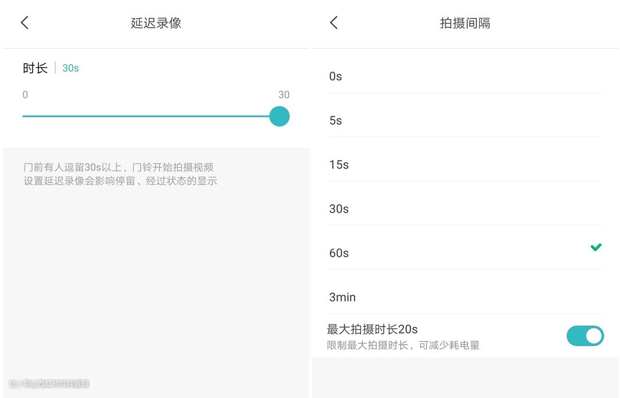Click the 时长 label

[35, 68]
